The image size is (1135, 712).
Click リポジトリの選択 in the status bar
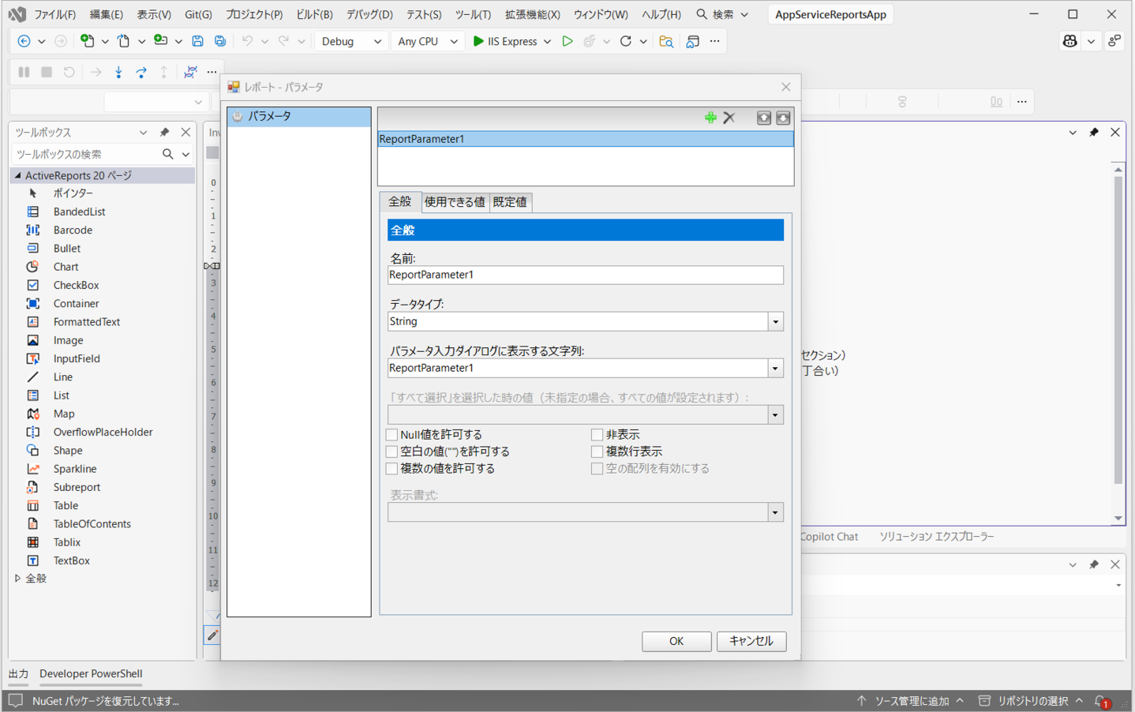click(x=1032, y=701)
